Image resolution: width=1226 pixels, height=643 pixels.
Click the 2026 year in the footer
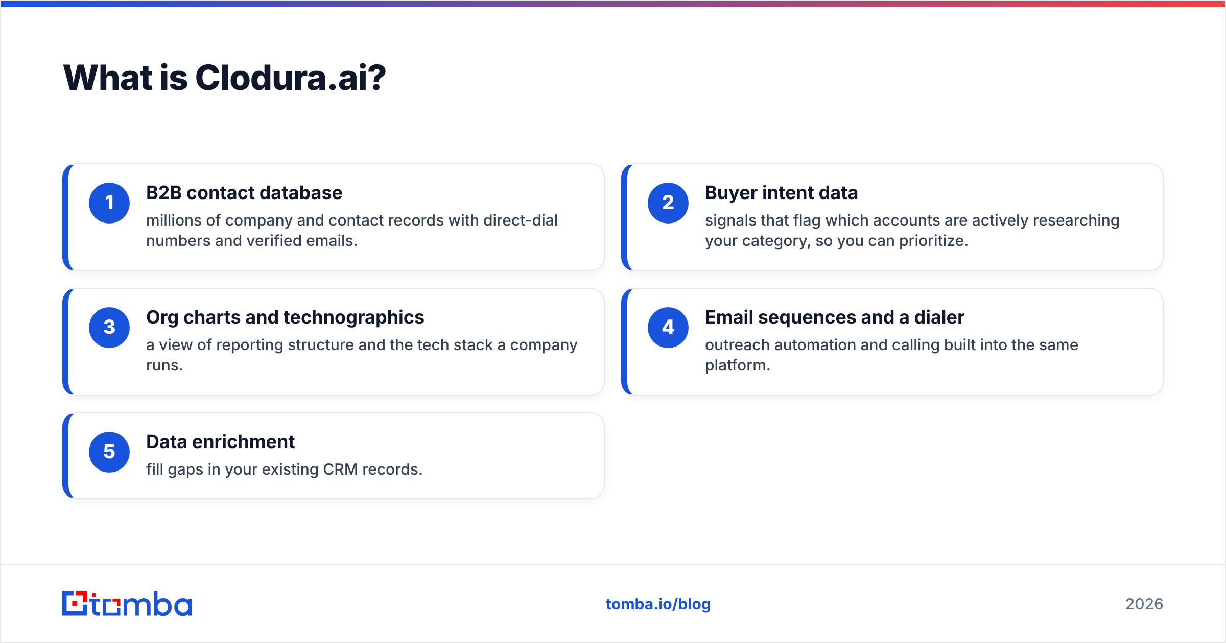[x=1144, y=604]
